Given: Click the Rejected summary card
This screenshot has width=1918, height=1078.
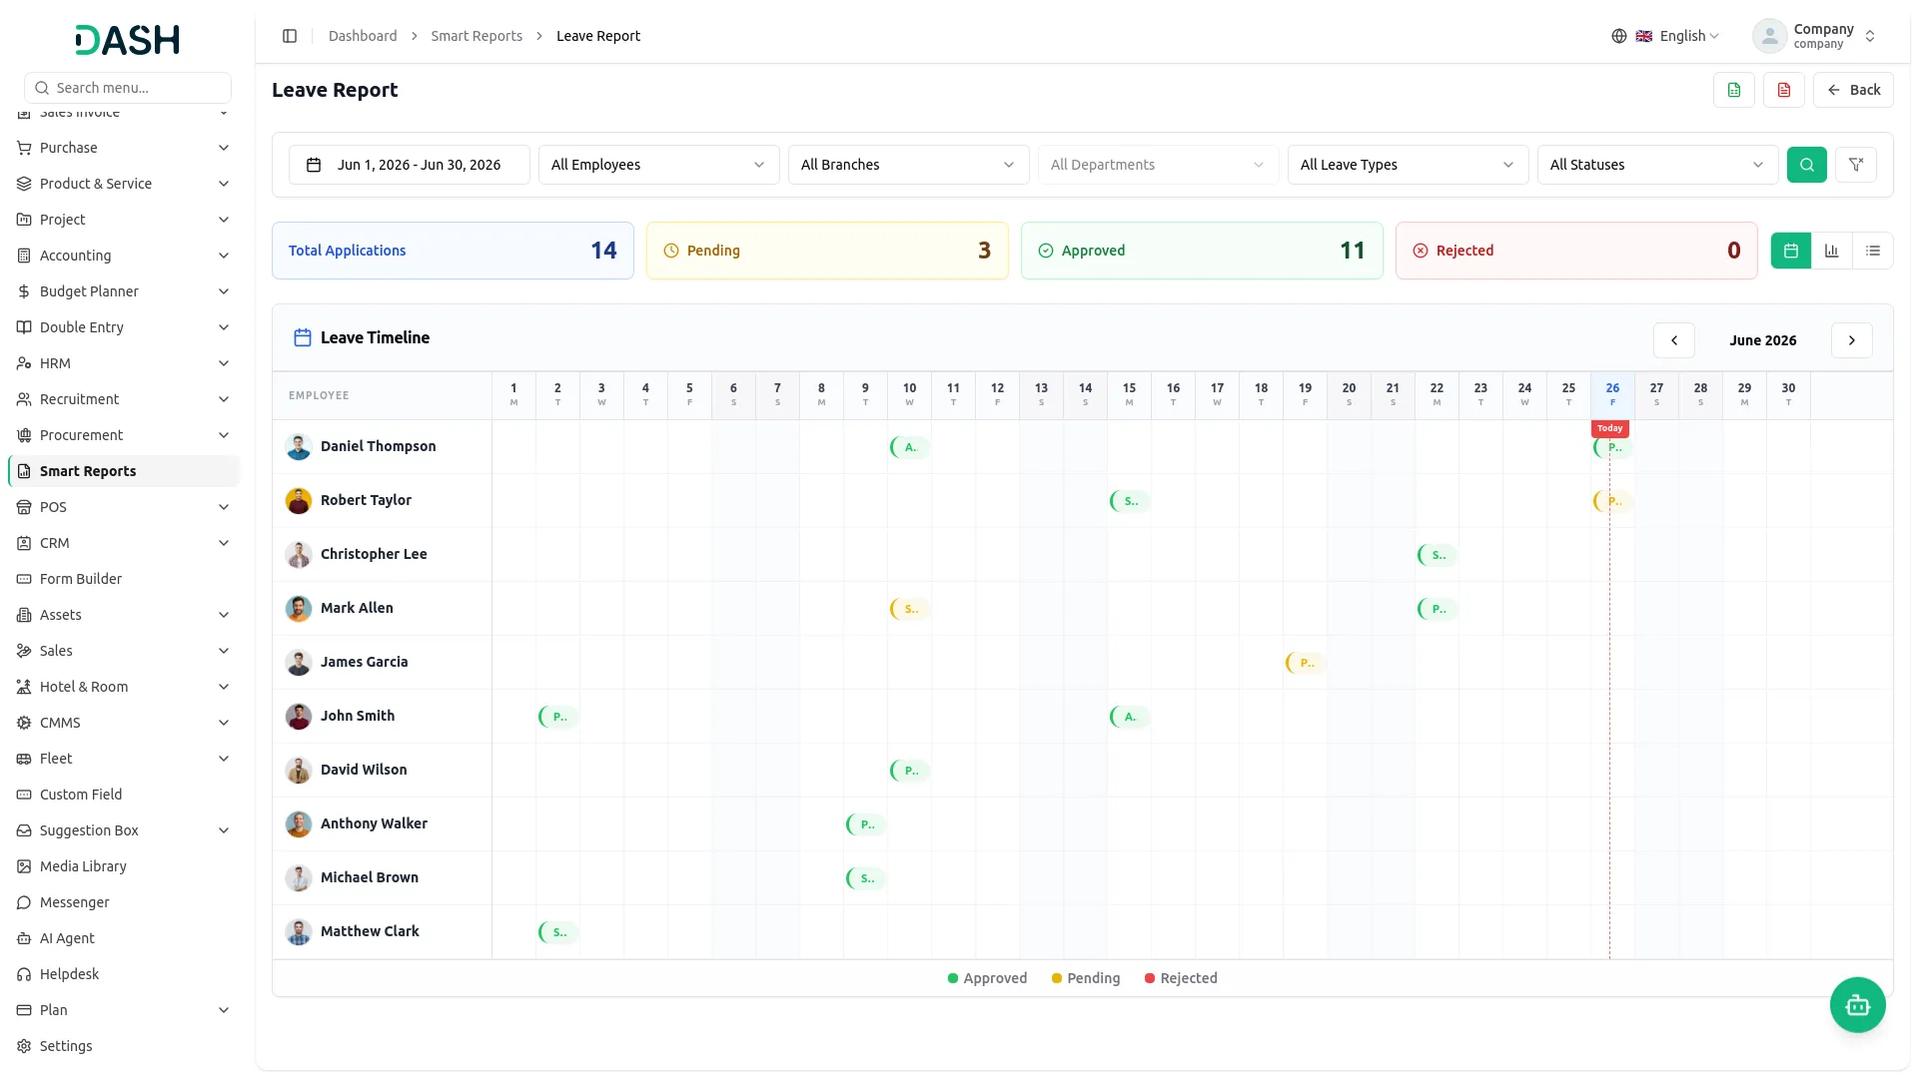Looking at the screenshot, I should 1576,251.
